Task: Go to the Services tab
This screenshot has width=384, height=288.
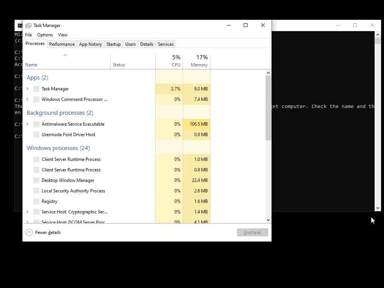Action: 165,44
